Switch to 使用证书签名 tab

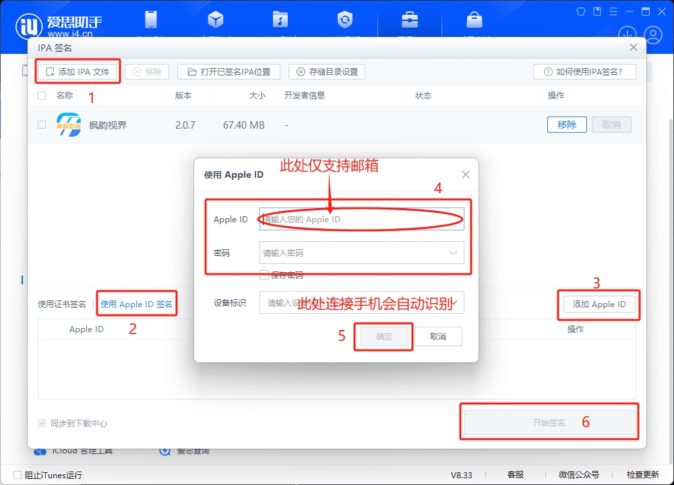(x=62, y=304)
